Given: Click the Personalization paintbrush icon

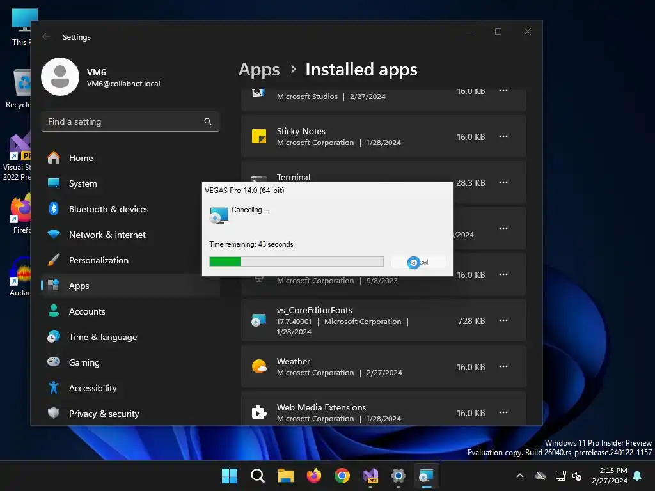Looking at the screenshot, I should click(54, 260).
